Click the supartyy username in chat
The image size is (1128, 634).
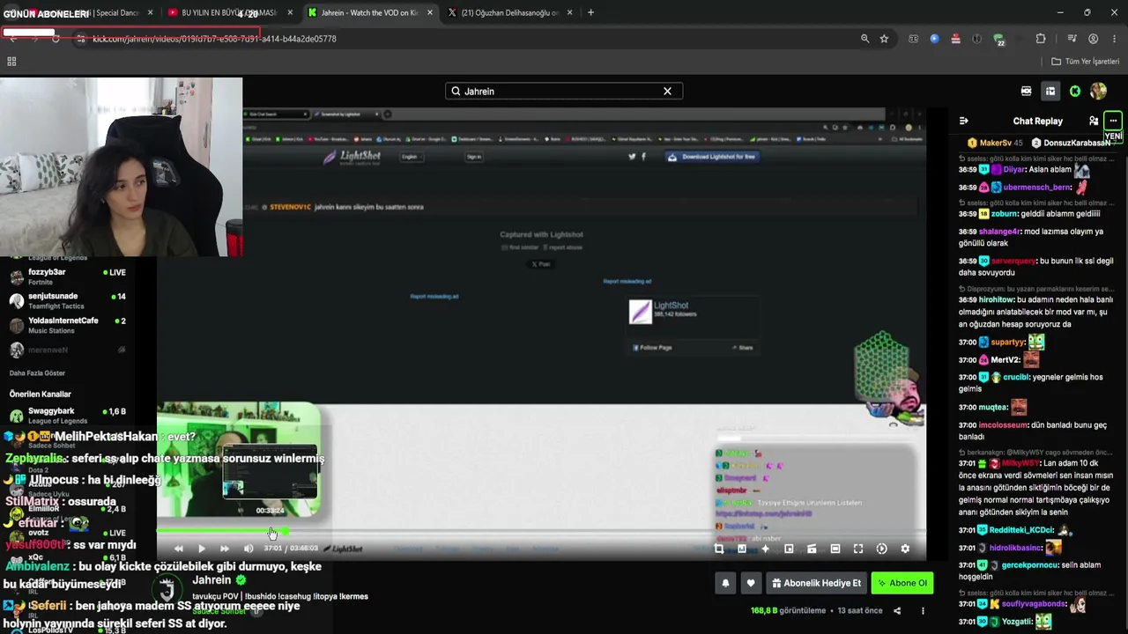point(1008,342)
